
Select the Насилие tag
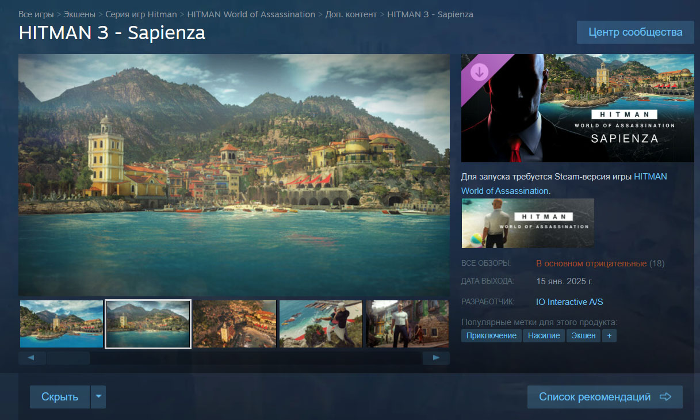pos(544,335)
